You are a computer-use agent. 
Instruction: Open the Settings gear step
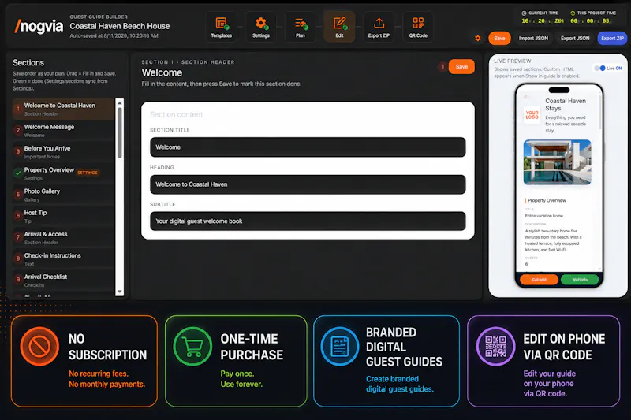[261, 27]
